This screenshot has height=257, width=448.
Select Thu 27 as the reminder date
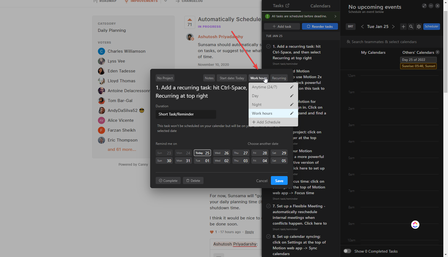(x=241, y=153)
